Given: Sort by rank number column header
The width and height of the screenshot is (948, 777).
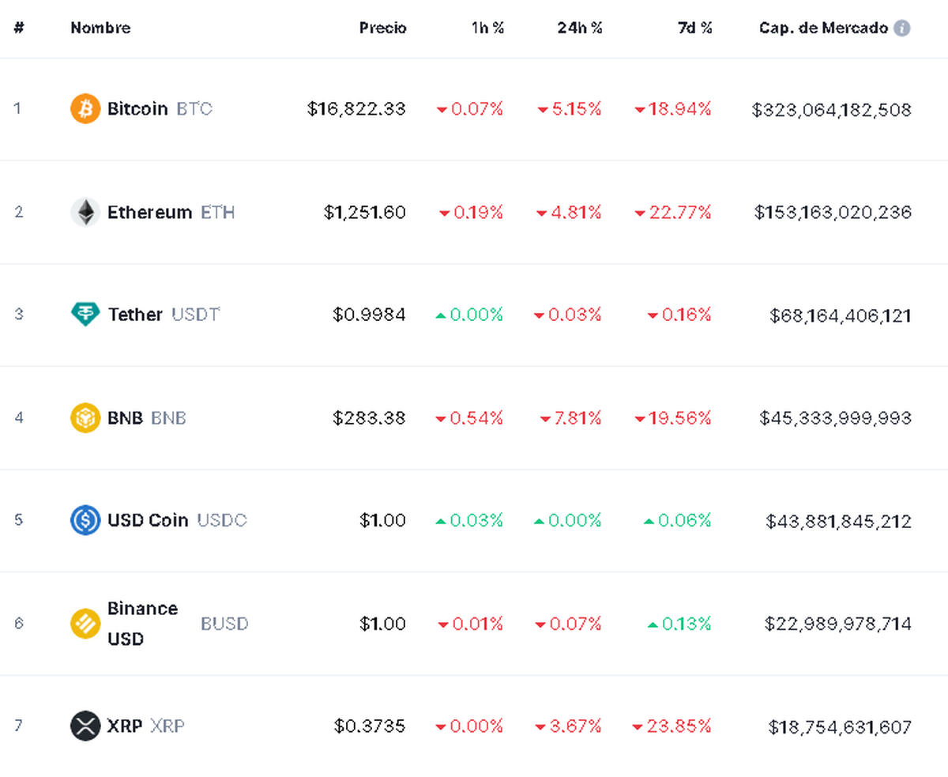Looking at the screenshot, I should click(19, 28).
